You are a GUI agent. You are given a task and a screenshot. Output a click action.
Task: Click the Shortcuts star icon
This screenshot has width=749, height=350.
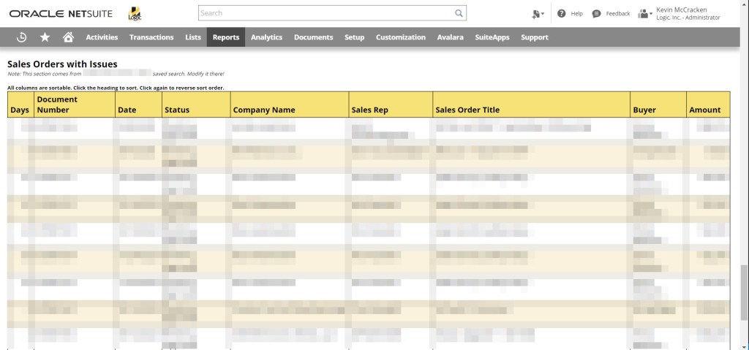click(x=45, y=37)
